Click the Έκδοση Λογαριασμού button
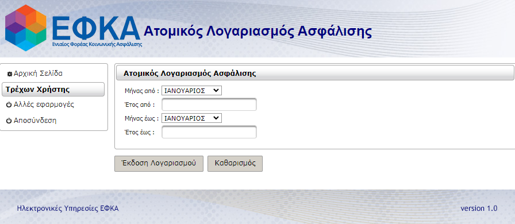Screen dimensions: 515x224 (x=159, y=164)
